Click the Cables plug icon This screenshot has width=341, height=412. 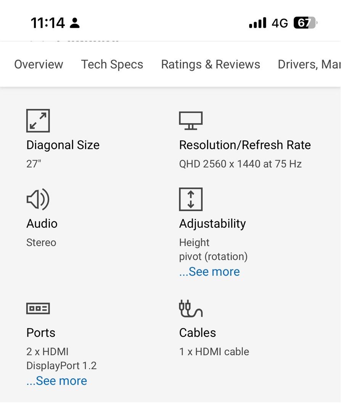191,309
